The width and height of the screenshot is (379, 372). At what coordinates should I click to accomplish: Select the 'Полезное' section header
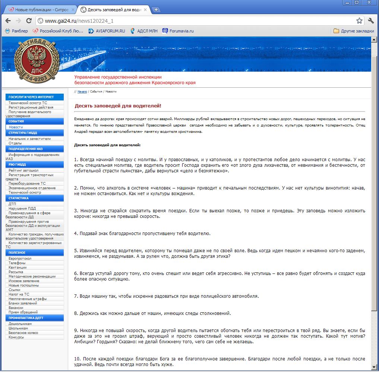(x=35, y=253)
